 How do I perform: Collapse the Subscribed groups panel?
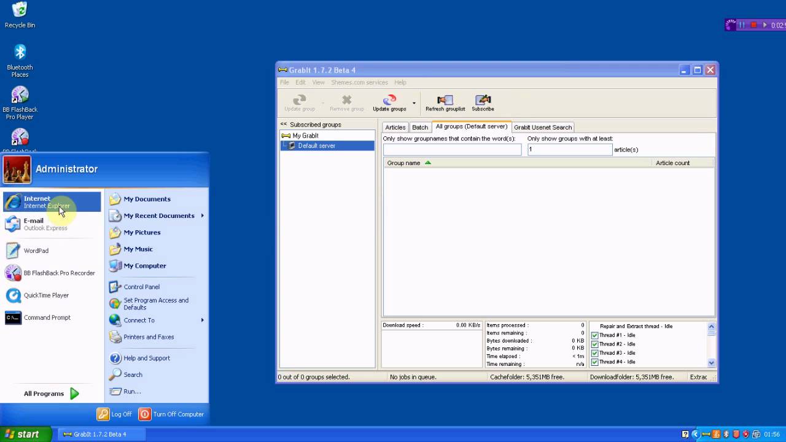pos(284,124)
